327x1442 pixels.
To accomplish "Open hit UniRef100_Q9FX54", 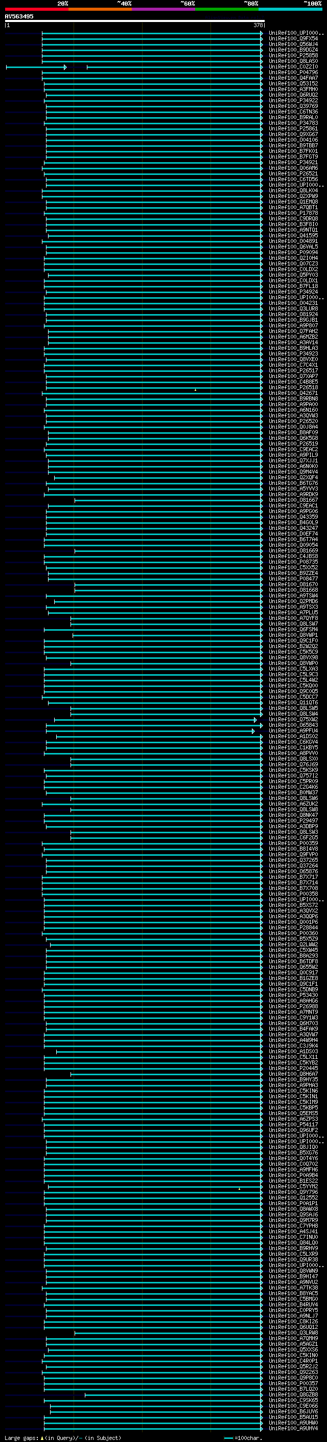I will click(x=293, y=39).
